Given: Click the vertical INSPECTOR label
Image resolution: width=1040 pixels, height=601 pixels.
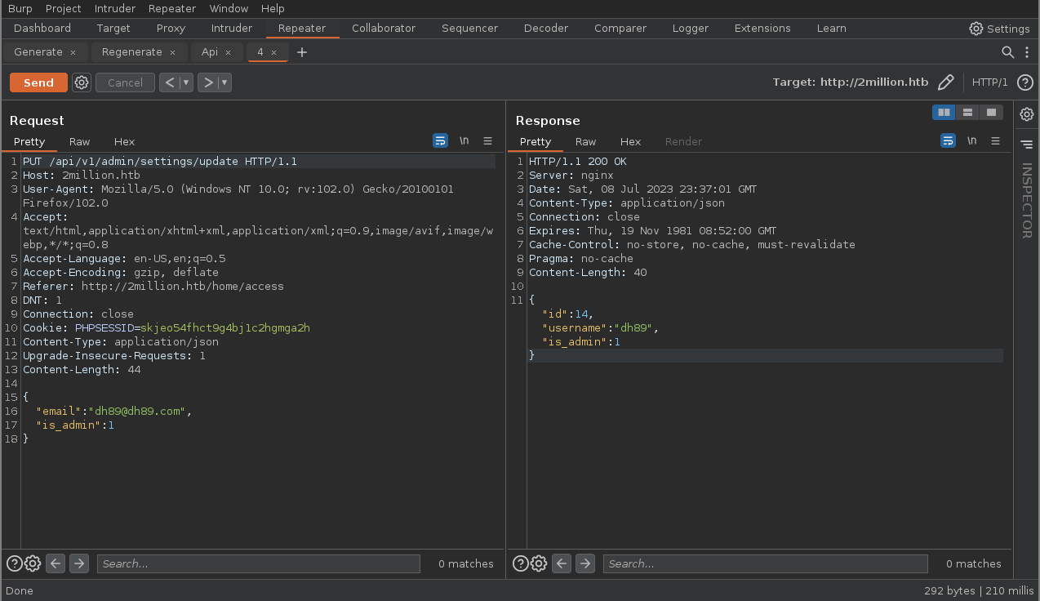Looking at the screenshot, I should pos(1027,201).
